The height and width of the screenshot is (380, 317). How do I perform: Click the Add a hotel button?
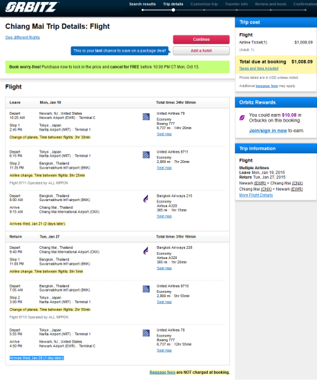click(201, 50)
